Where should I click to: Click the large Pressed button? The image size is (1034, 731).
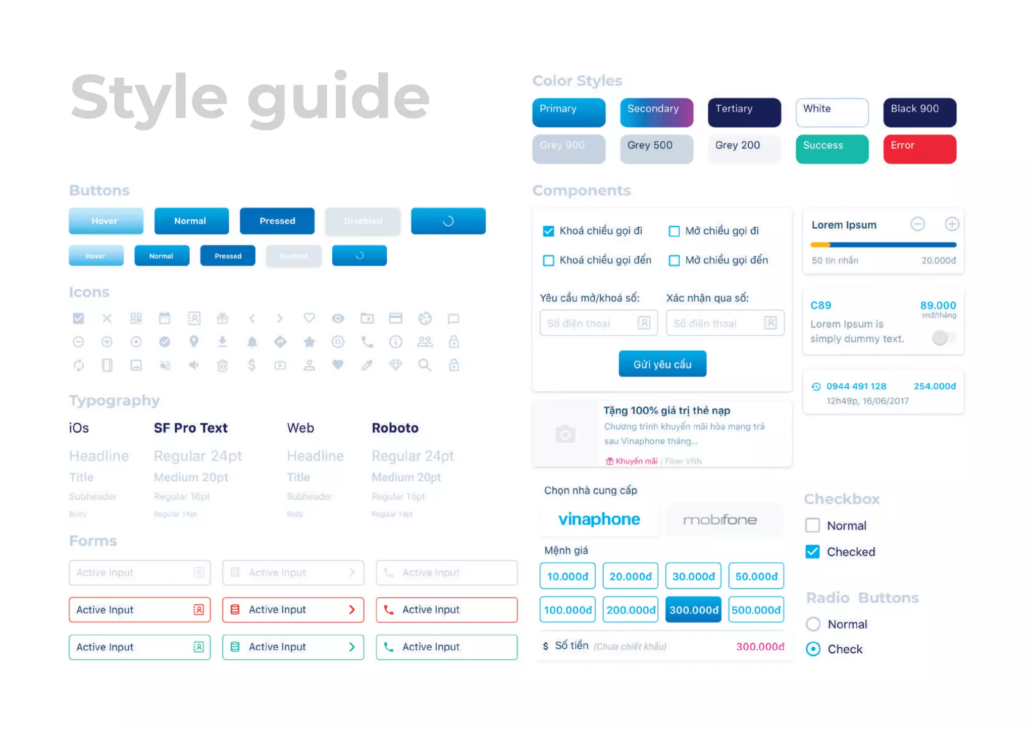click(x=277, y=221)
